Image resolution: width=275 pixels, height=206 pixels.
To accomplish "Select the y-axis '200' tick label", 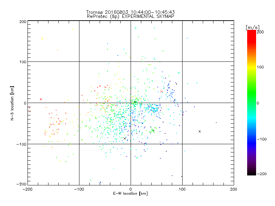I will pyautogui.click(x=23, y=22).
